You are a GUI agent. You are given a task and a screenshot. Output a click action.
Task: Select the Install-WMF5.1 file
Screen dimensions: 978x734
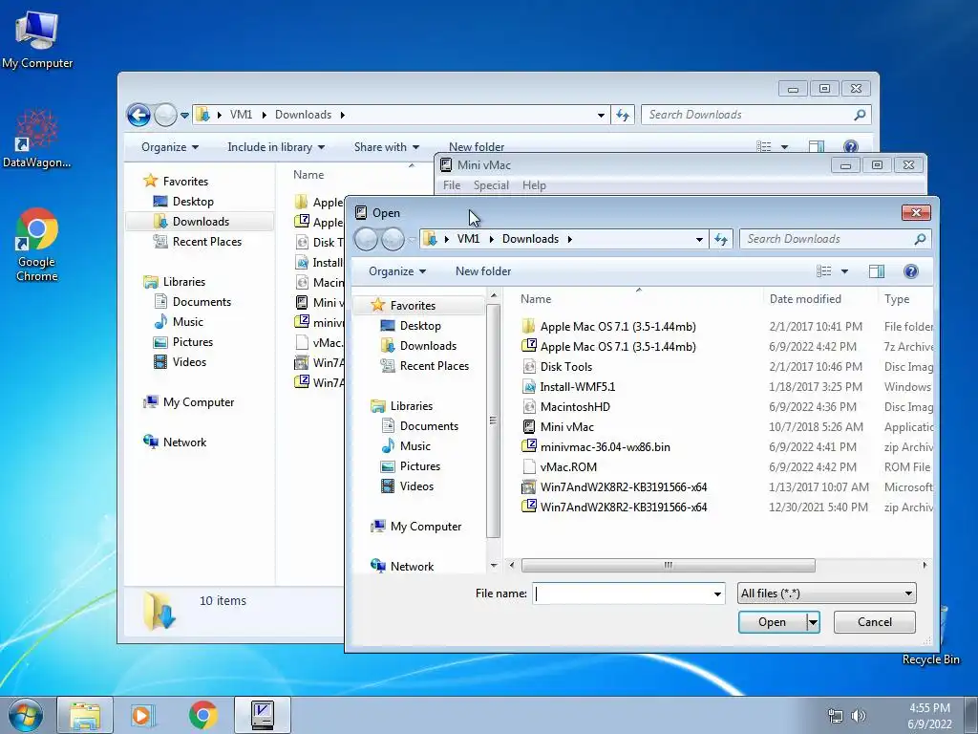click(569, 386)
